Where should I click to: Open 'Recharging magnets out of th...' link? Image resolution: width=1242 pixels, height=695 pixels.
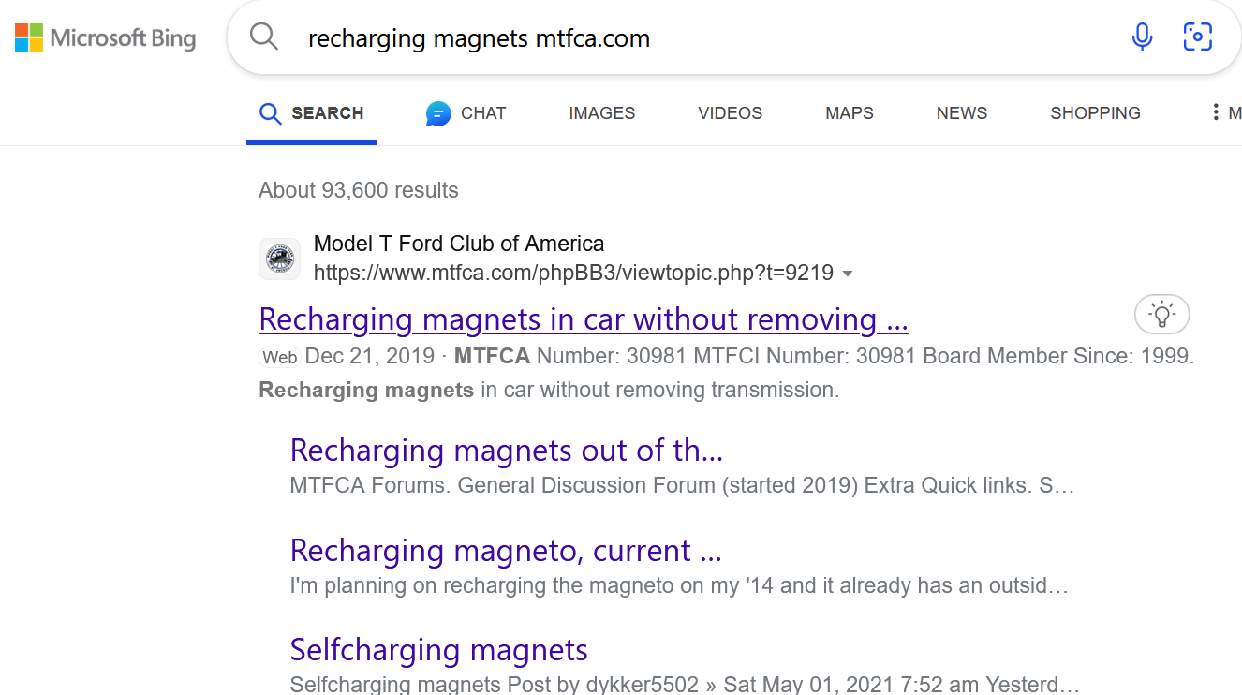point(506,451)
